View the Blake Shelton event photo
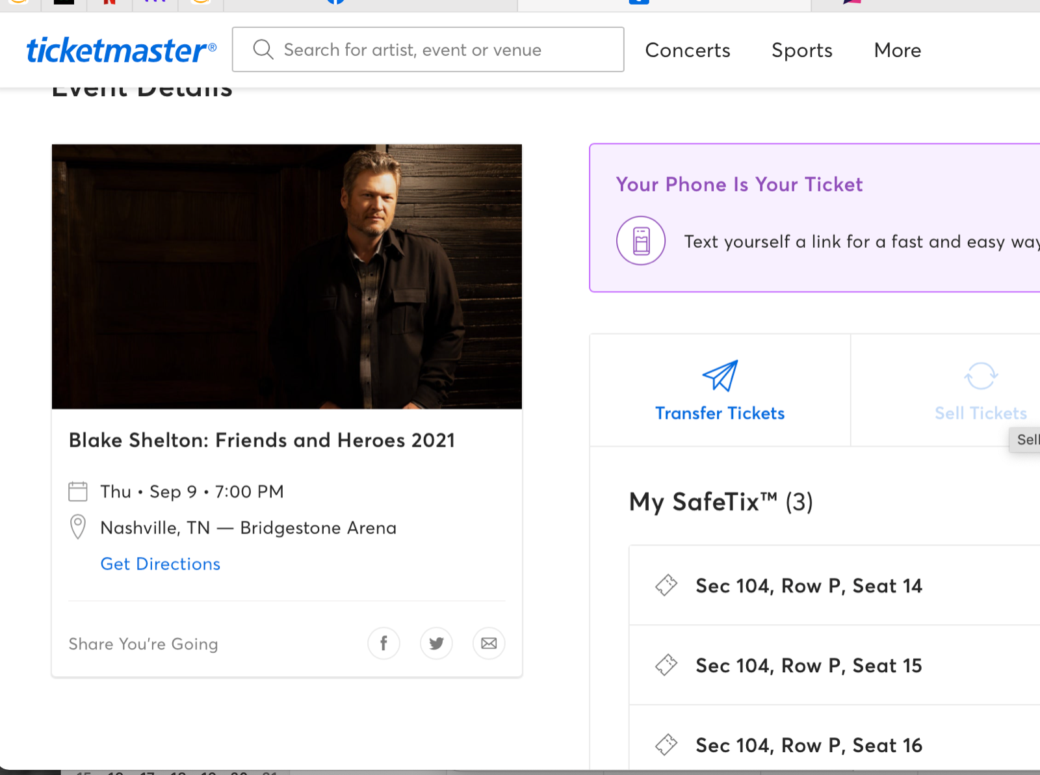Viewport: 1040px width, 775px height. click(x=287, y=276)
